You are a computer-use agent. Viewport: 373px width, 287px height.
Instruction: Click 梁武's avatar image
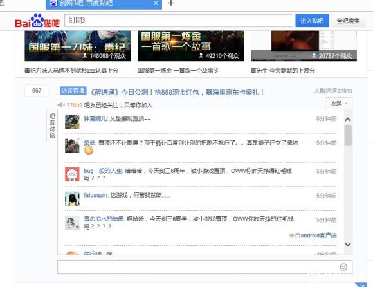(72, 145)
